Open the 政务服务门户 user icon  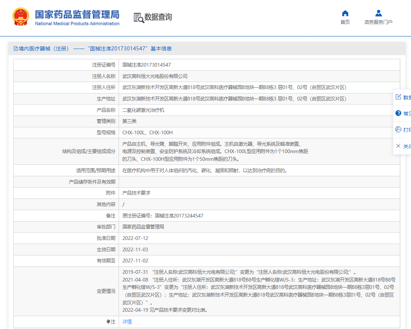378,13
